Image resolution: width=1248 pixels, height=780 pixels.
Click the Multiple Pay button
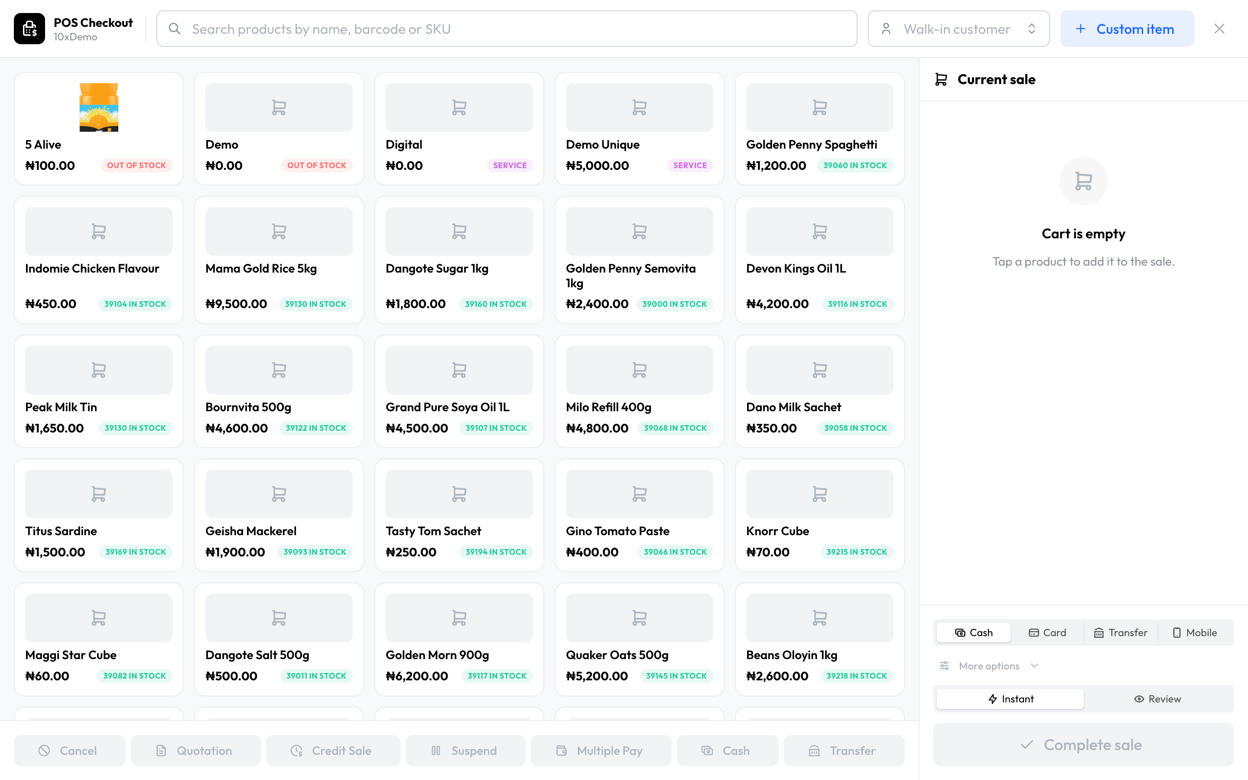(601, 751)
